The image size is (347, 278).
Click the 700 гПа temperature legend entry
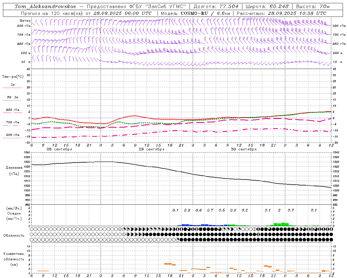click(x=12, y=122)
